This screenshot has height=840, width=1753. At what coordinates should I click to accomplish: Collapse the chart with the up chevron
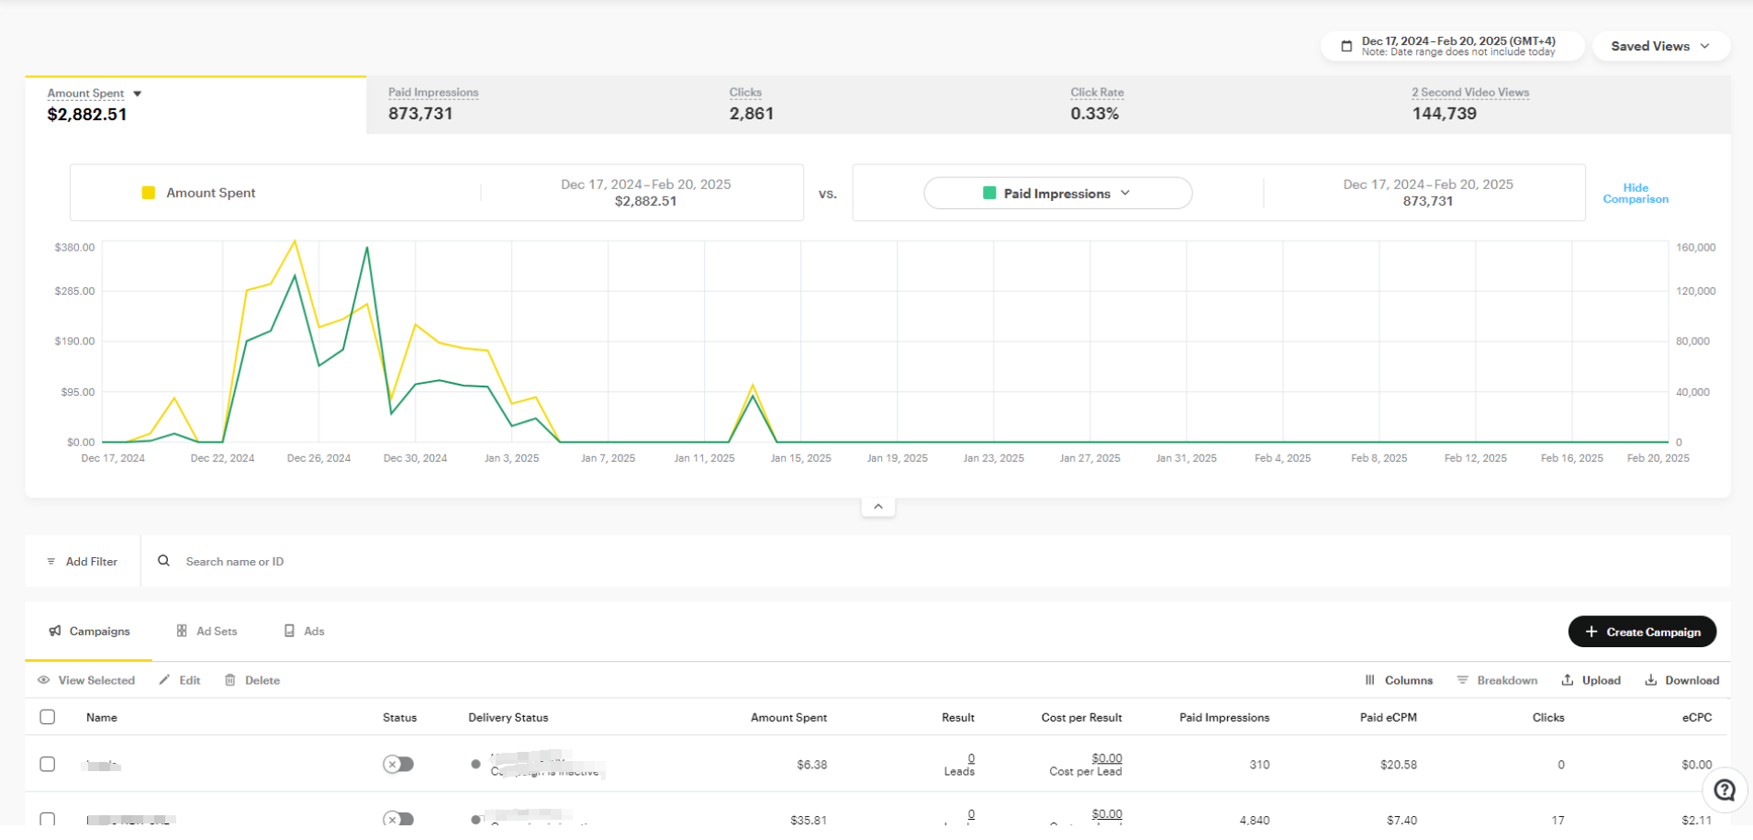(x=878, y=507)
